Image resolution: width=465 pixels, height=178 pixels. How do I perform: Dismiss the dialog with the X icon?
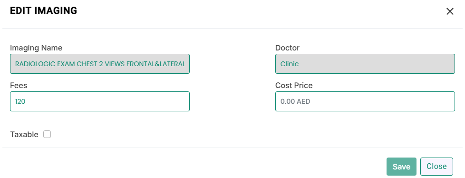pyautogui.click(x=450, y=11)
